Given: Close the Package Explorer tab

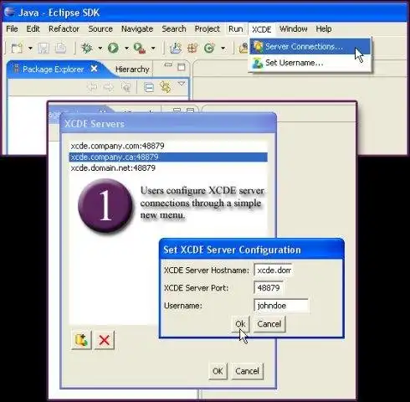Looking at the screenshot, I should coord(95,69).
